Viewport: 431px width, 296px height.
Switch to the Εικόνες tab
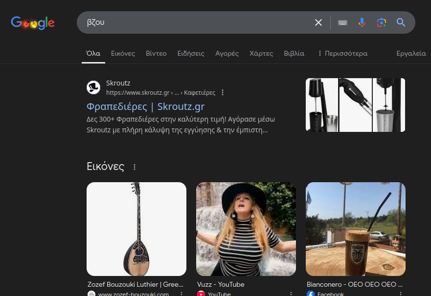123,54
